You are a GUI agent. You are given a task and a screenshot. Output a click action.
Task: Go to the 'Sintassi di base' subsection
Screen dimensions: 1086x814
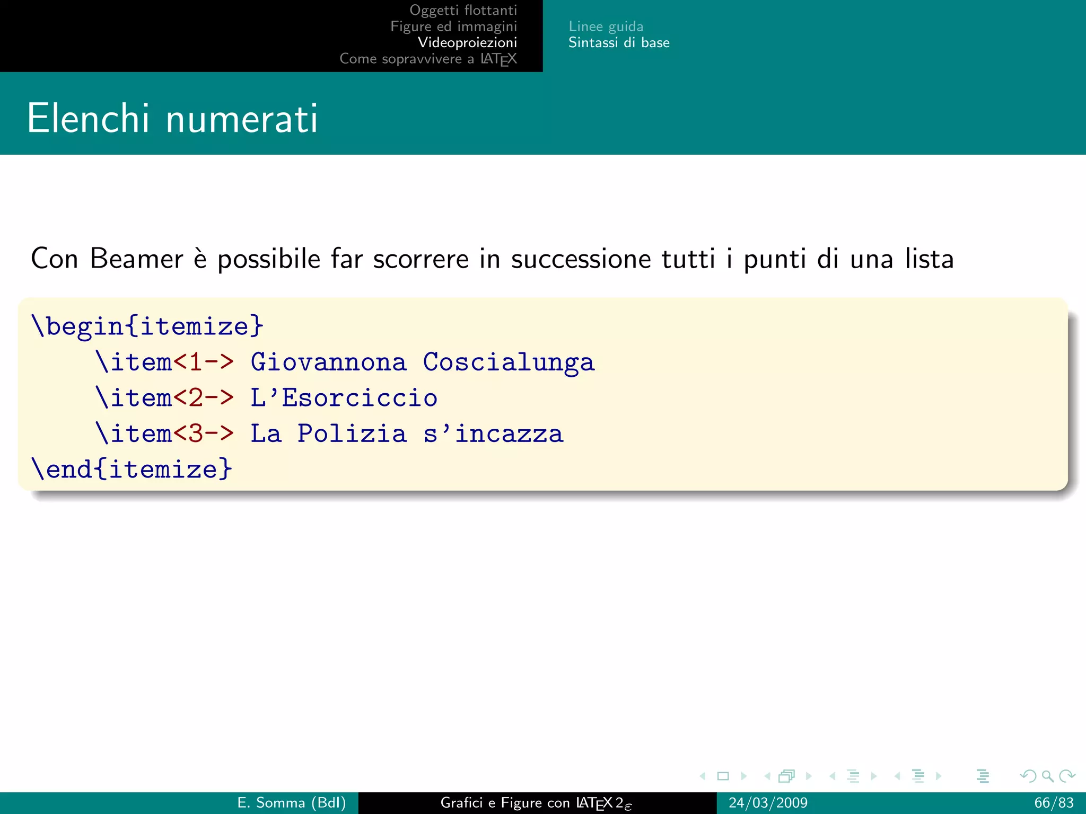coord(619,42)
